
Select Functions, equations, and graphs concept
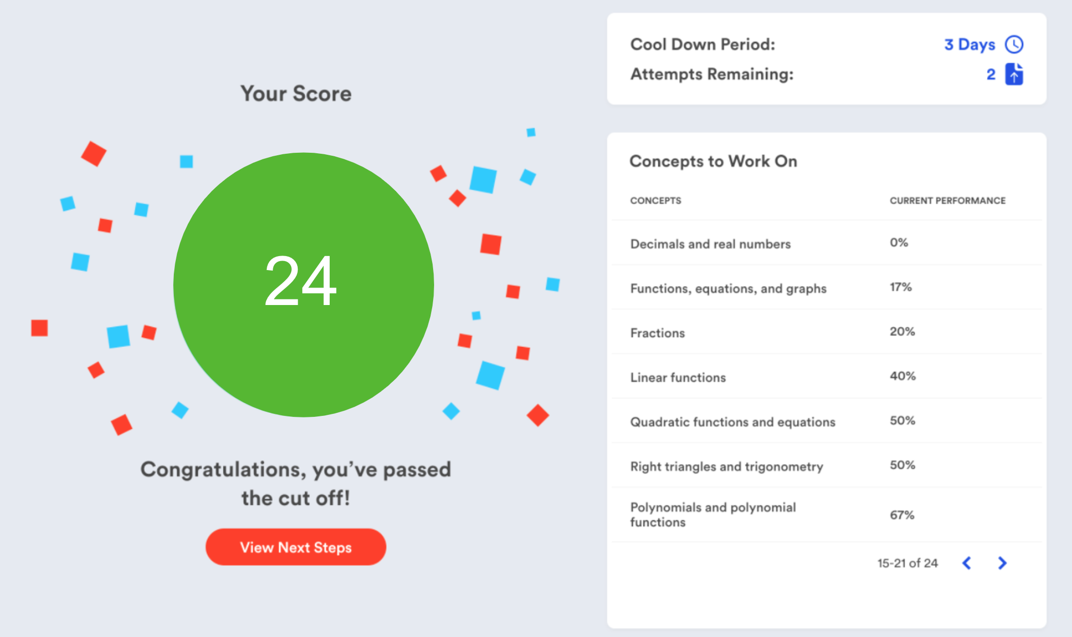click(728, 289)
